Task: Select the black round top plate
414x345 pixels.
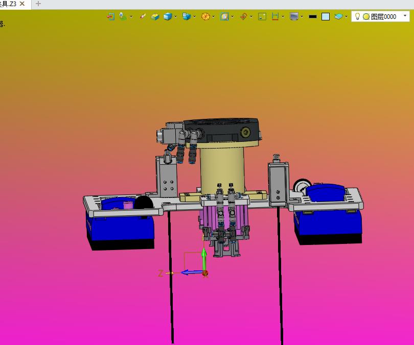Action: pos(222,131)
